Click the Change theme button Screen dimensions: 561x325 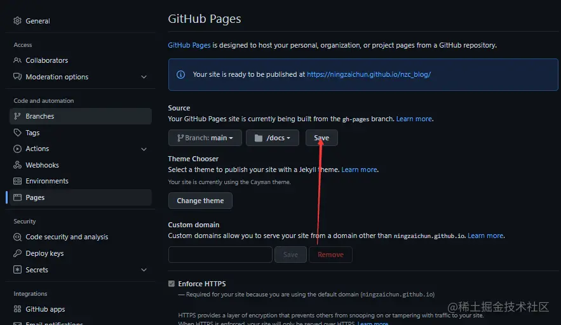(200, 201)
